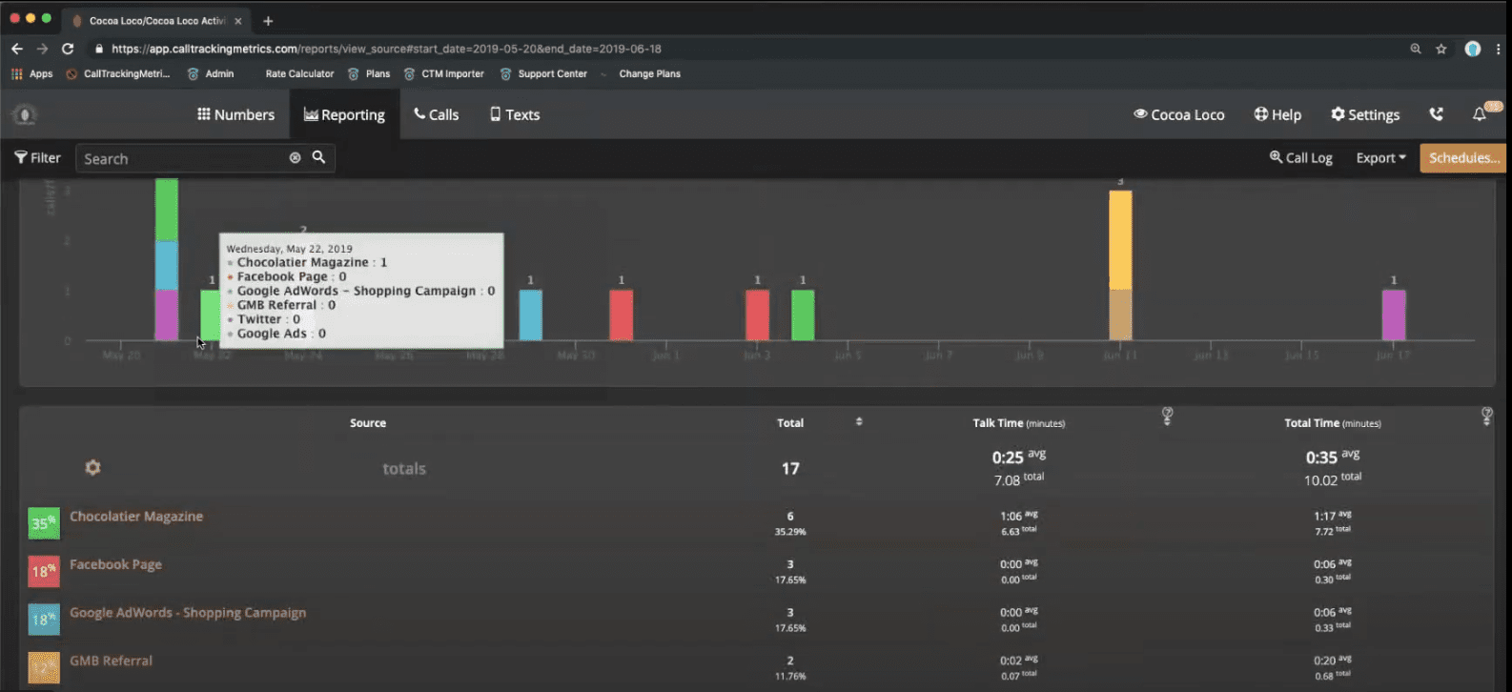Open the Export dropdown
The height and width of the screenshot is (692, 1512).
pos(1380,158)
